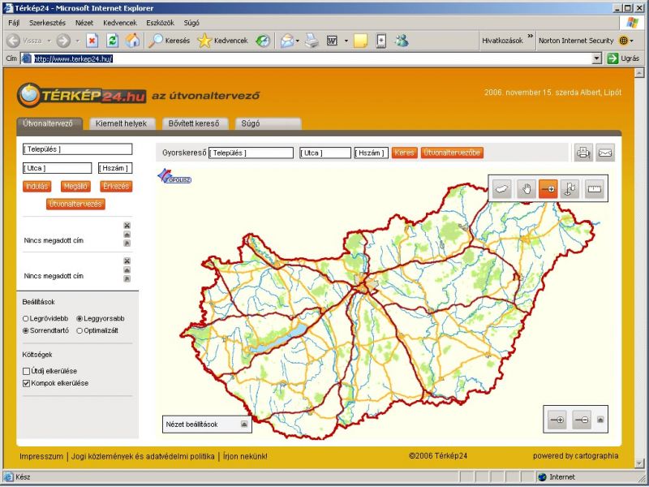Select the hand pan tool on map
649x487 pixels.
(x=526, y=189)
